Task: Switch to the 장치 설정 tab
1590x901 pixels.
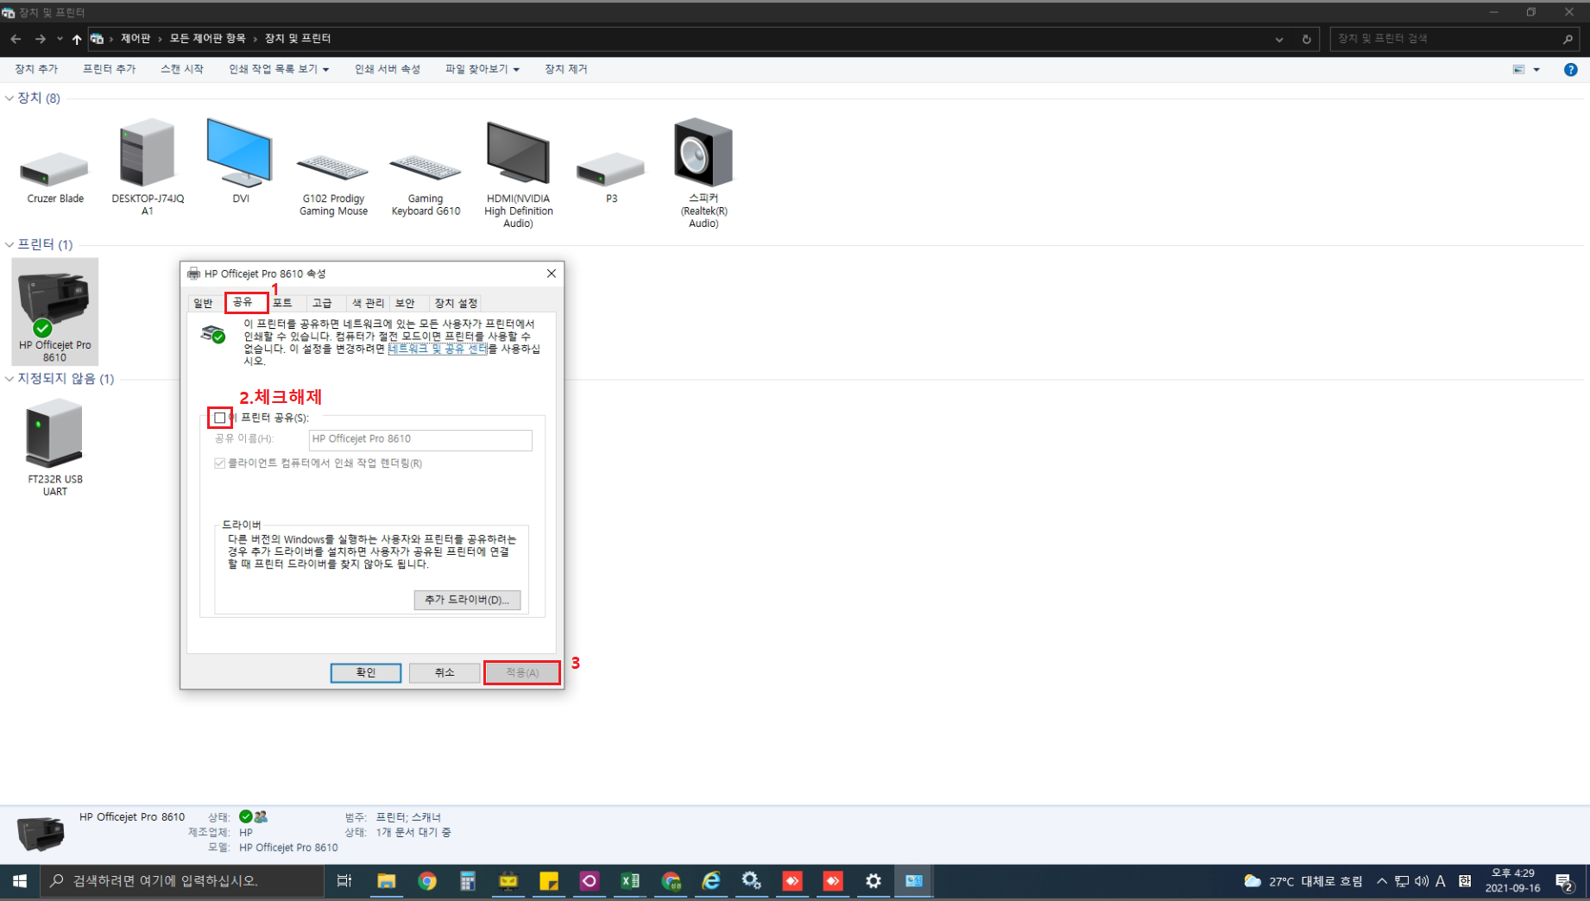Action: pos(456,303)
